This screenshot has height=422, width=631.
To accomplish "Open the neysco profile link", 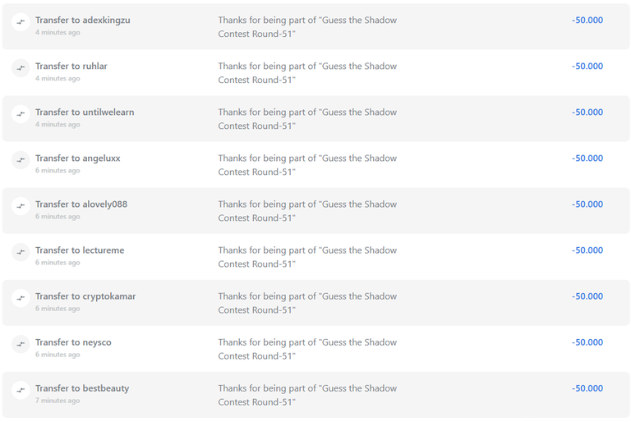I will [x=97, y=342].
